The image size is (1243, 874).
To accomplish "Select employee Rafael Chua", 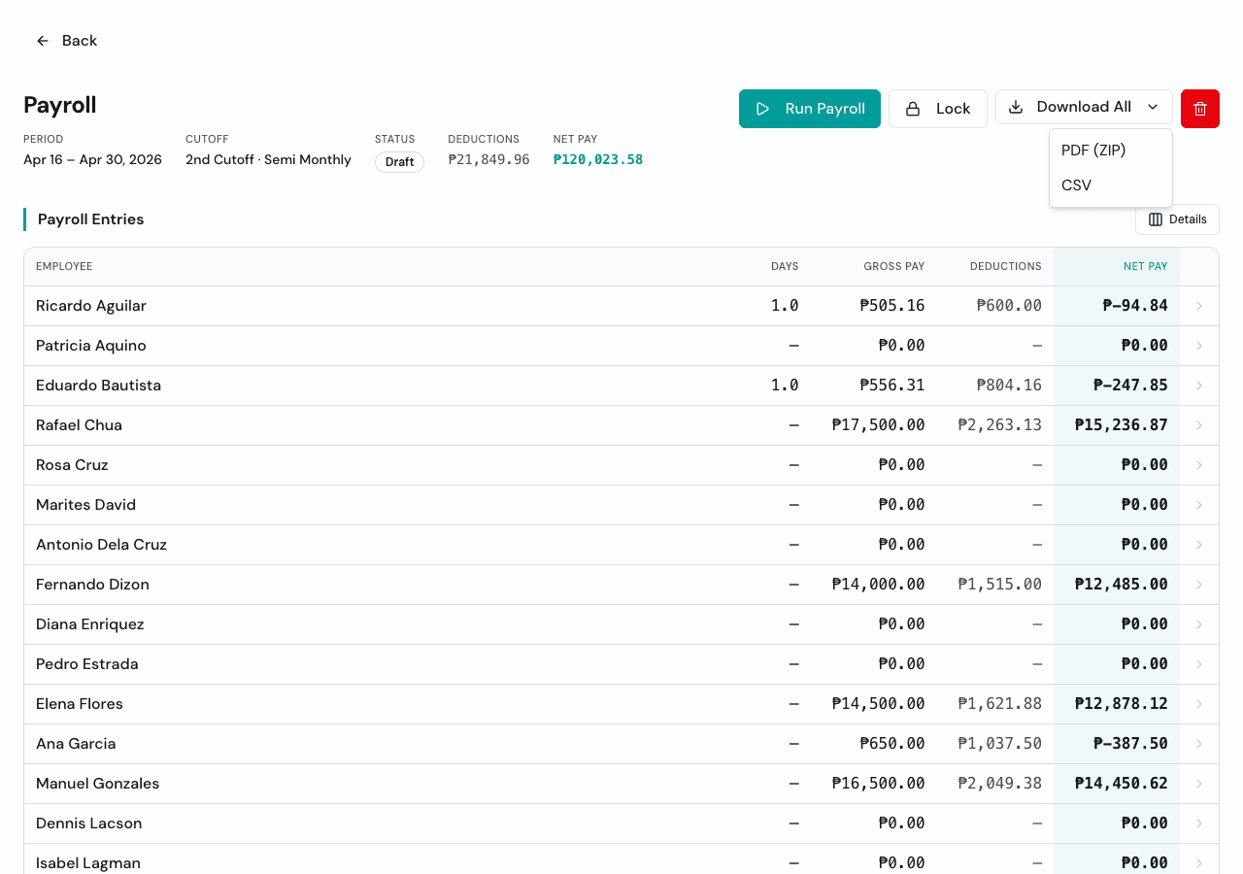I will [79, 425].
